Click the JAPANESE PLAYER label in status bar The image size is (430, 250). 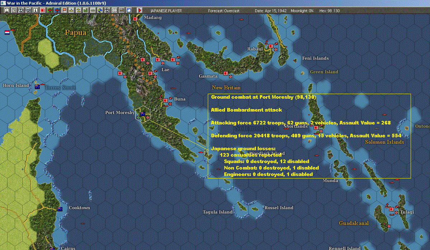pyautogui.click(x=166, y=11)
